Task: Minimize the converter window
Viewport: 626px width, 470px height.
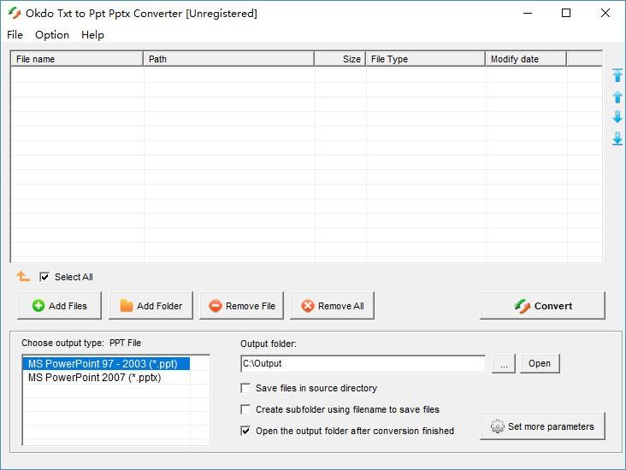Action: (x=528, y=13)
